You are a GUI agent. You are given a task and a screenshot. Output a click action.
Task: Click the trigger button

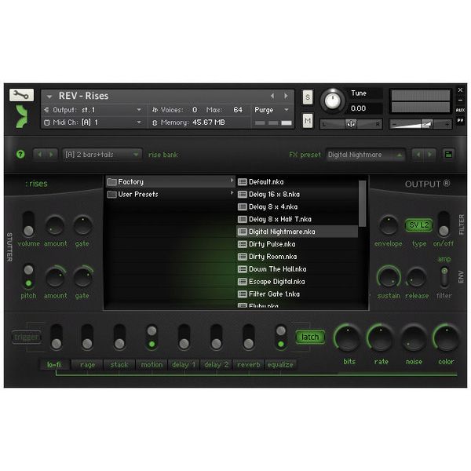pos(26,337)
